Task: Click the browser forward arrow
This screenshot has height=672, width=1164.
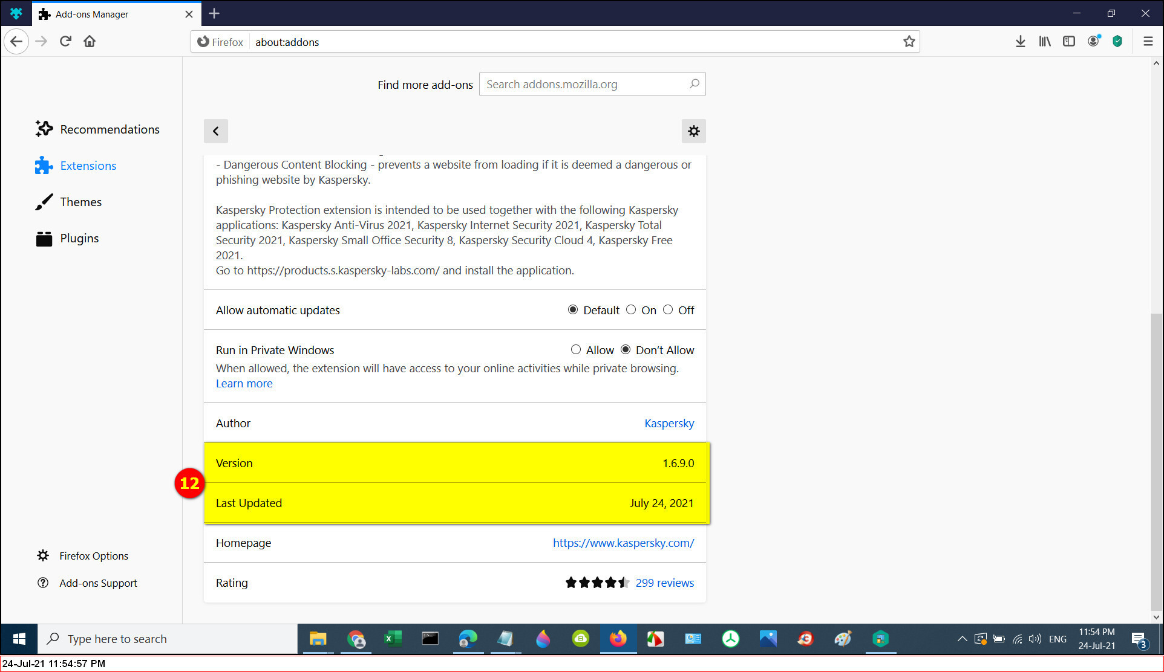Action: pyautogui.click(x=41, y=42)
